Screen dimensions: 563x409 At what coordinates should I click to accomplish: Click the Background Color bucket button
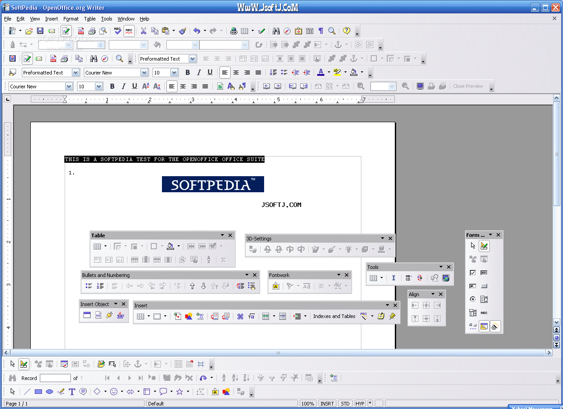point(354,73)
